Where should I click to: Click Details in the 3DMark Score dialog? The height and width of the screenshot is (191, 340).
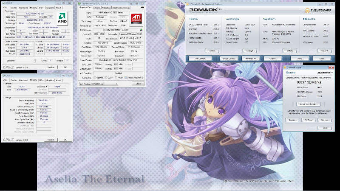click(x=292, y=120)
